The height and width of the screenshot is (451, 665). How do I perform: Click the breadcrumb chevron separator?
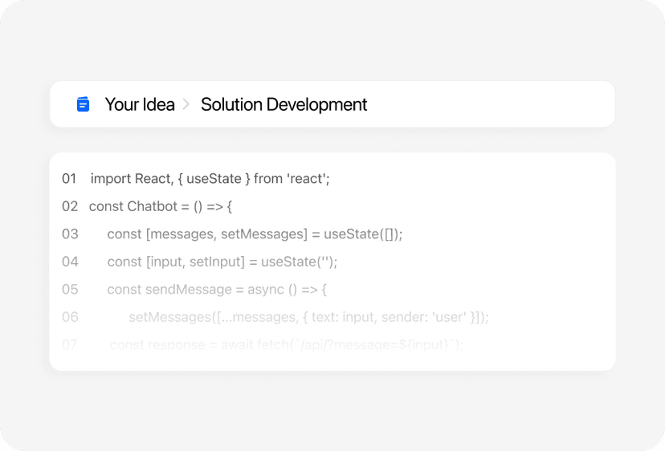click(186, 104)
